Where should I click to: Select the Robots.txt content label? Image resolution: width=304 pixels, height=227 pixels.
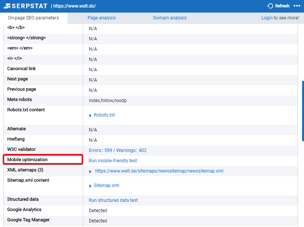[26, 110]
